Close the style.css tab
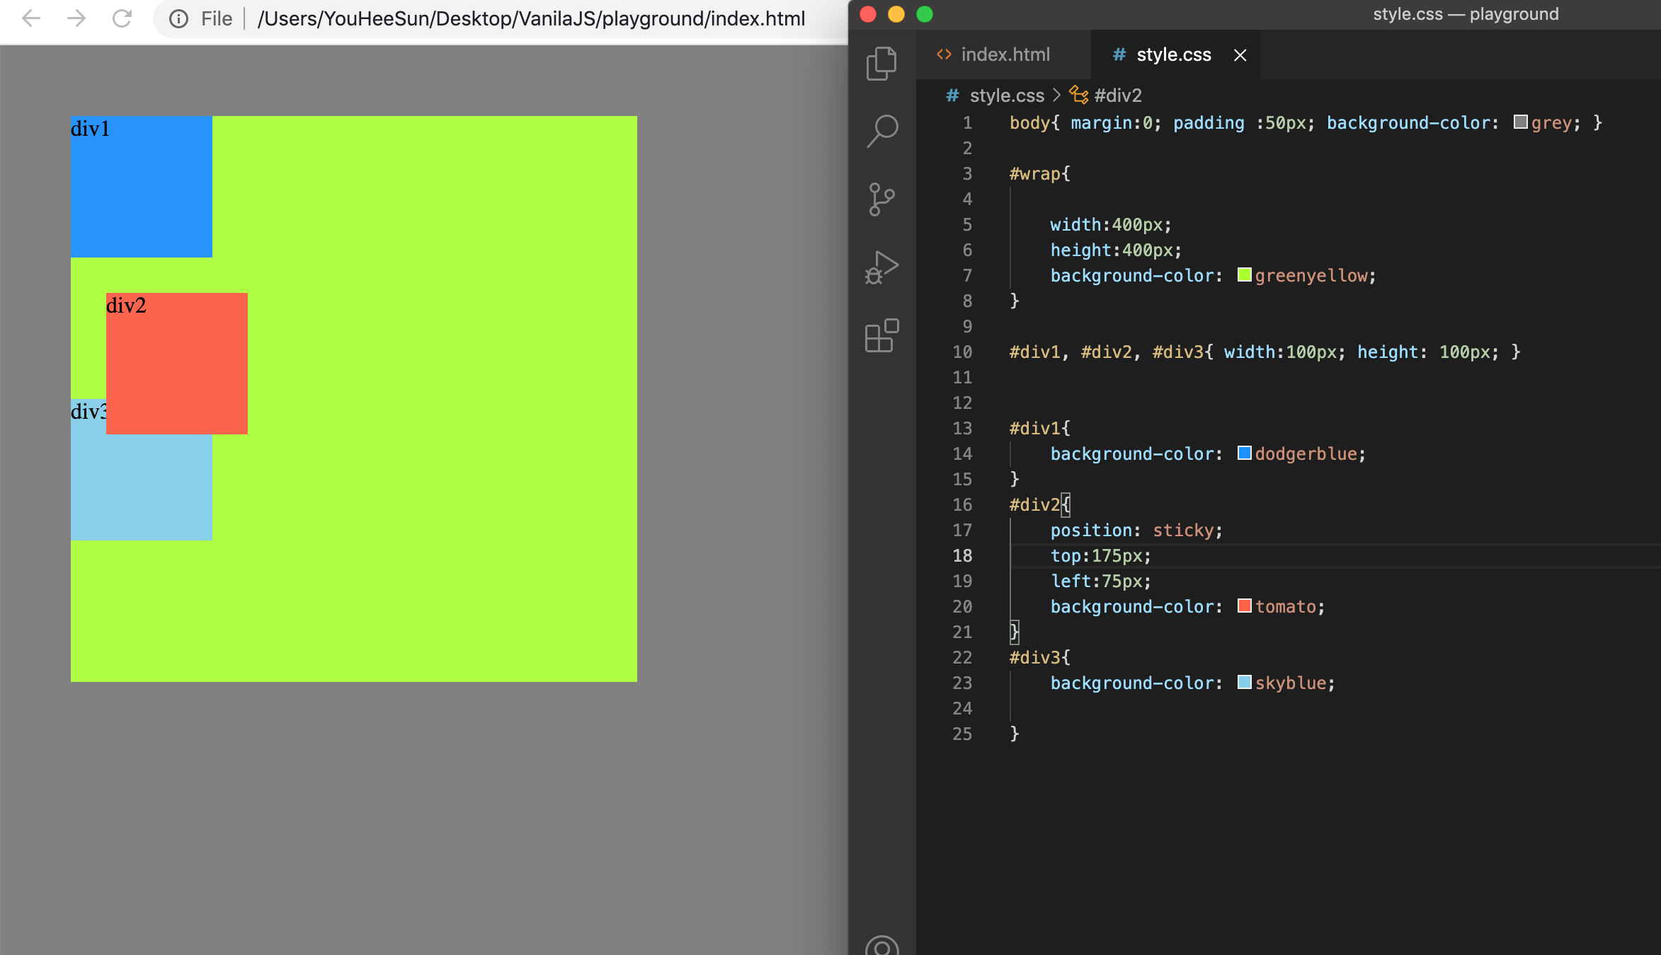 (1240, 55)
